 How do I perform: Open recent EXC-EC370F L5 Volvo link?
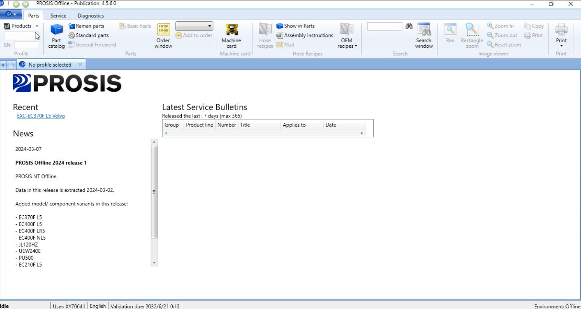(41, 116)
